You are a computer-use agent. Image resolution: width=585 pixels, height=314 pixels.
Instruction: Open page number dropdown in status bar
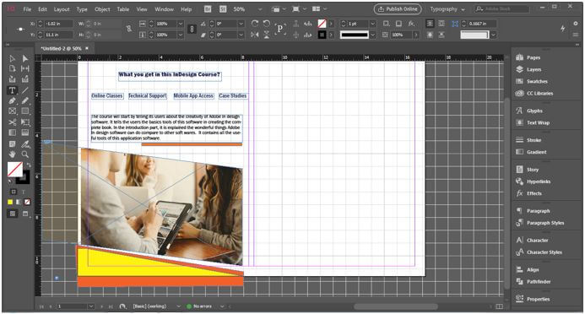[x=91, y=306]
